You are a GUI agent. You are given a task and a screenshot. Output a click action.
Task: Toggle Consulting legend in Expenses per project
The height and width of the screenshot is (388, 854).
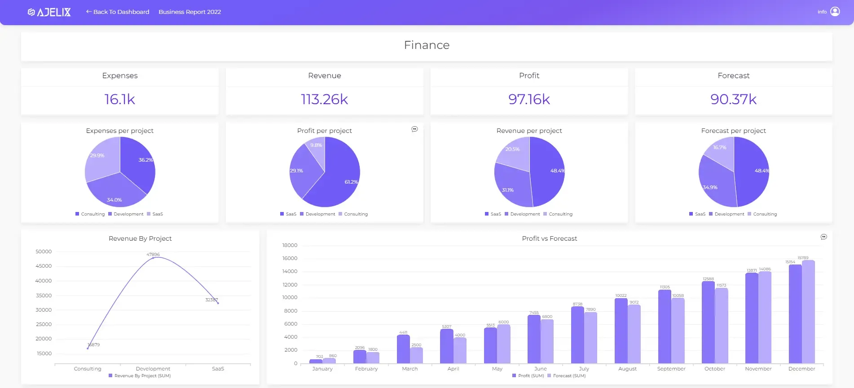click(x=90, y=214)
